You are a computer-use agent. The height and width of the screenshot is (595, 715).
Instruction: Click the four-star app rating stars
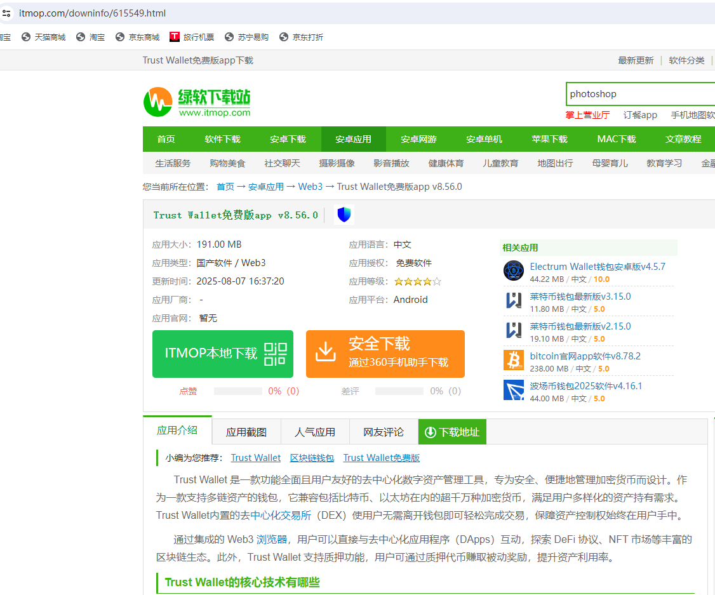[x=418, y=282]
